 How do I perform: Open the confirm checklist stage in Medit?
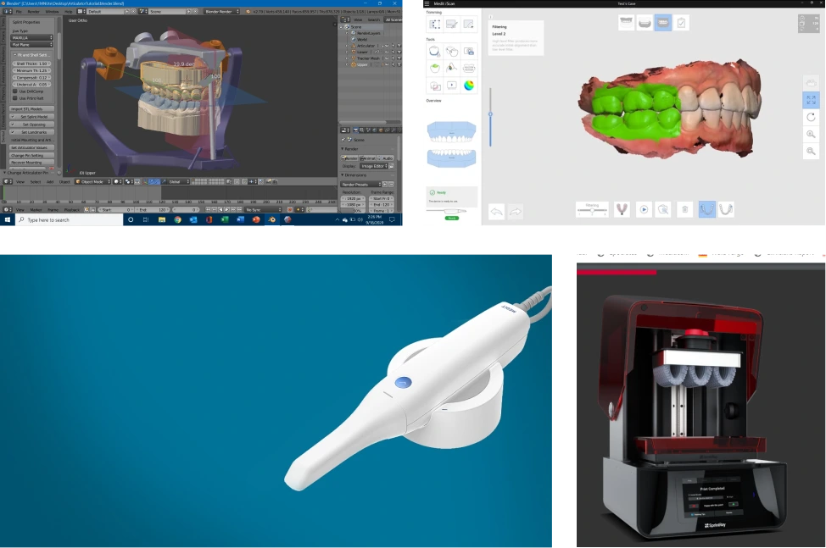coord(681,23)
